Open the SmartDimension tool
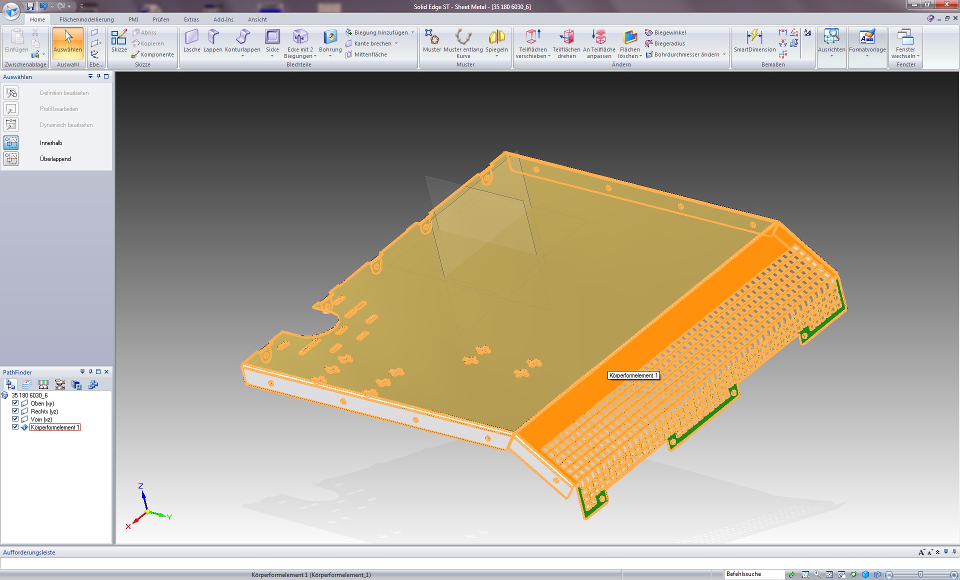 point(754,37)
